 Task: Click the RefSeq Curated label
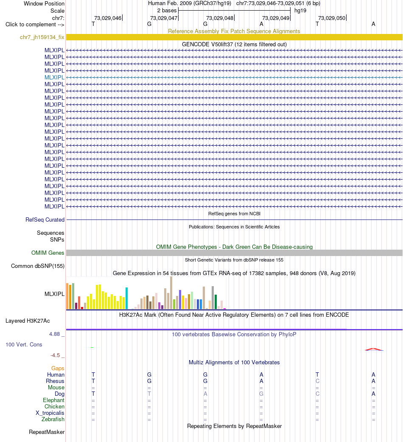pos(45,220)
